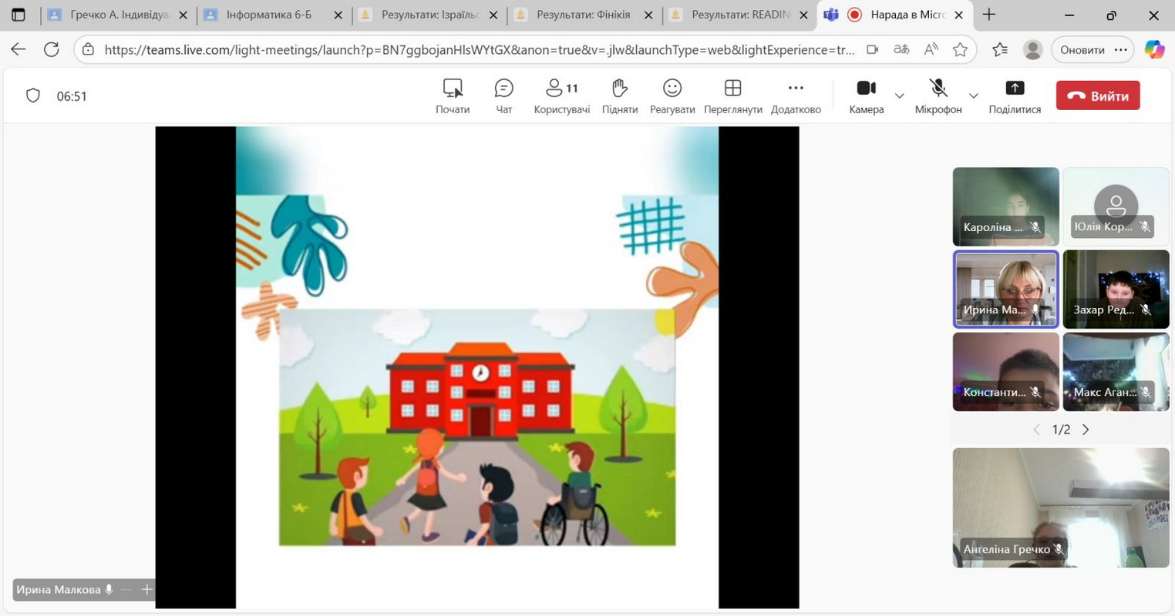Raise hand with the Підняти icon
The width and height of the screenshot is (1175, 616).
(x=619, y=96)
